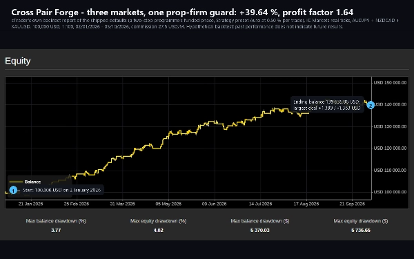414x259 pixels.
Task: Click the 21 Jan 2026 date label
Action: (30, 204)
